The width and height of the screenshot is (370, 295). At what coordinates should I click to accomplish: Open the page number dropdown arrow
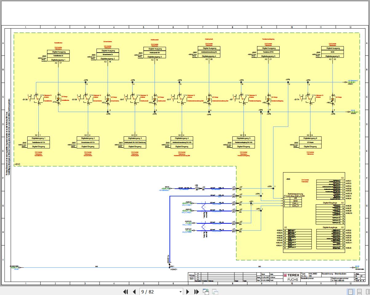180,292
